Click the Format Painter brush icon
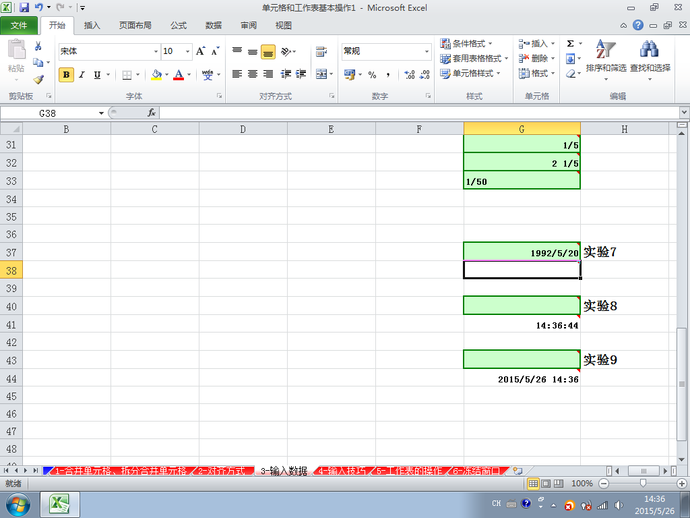 [38, 80]
